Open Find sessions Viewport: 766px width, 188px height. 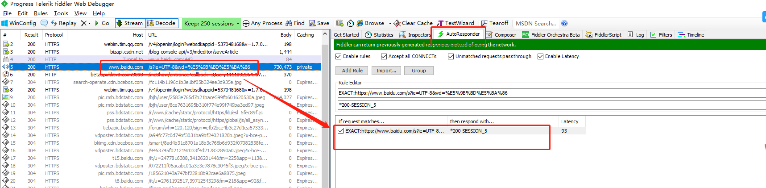pos(295,23)
